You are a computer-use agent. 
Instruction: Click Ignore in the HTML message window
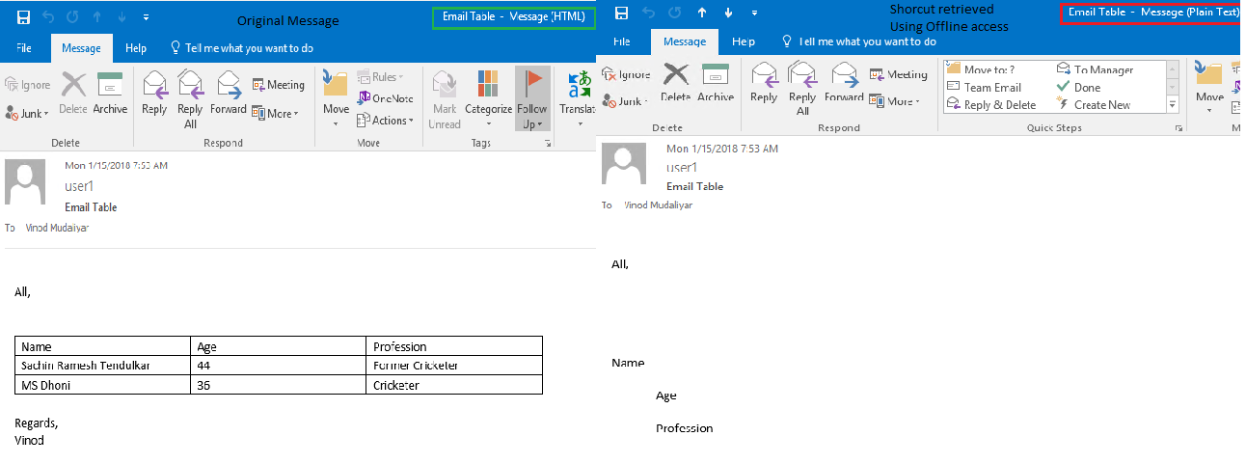click(x=28, y=85)
